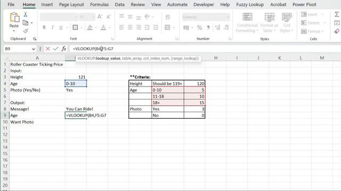Toggle Italic formatting
This screenshot has height=191, width=341.
click(x=52, y=27)
